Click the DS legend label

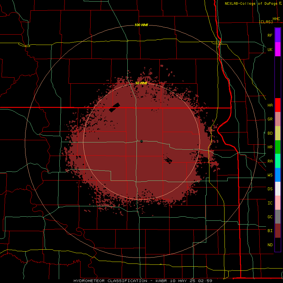(x=270, y=189)
